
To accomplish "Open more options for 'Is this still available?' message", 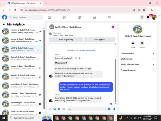I will coord(83,58).
